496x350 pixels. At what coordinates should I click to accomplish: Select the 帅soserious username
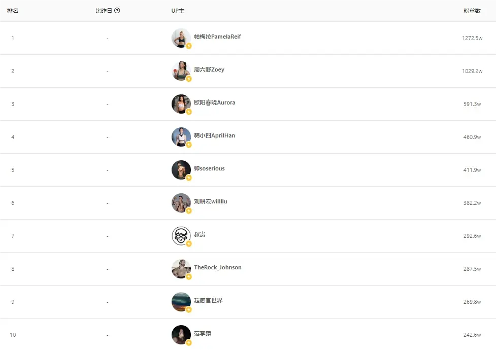tap(209, 168)
